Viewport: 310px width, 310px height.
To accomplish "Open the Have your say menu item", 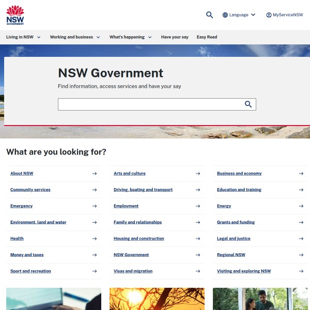I will [x=175, y=37].
